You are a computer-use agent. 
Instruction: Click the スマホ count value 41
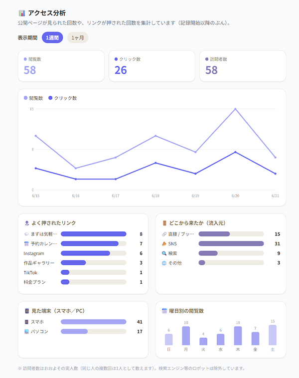140,322
